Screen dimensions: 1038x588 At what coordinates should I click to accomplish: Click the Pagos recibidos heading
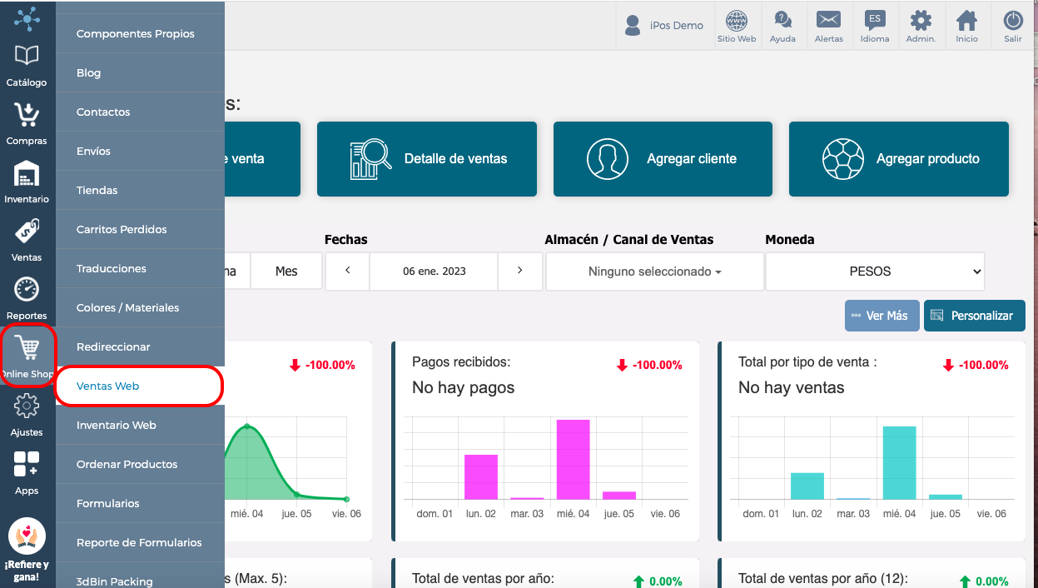[x=461, y=362]
